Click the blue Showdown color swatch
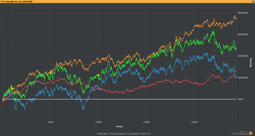 [128, 134]
